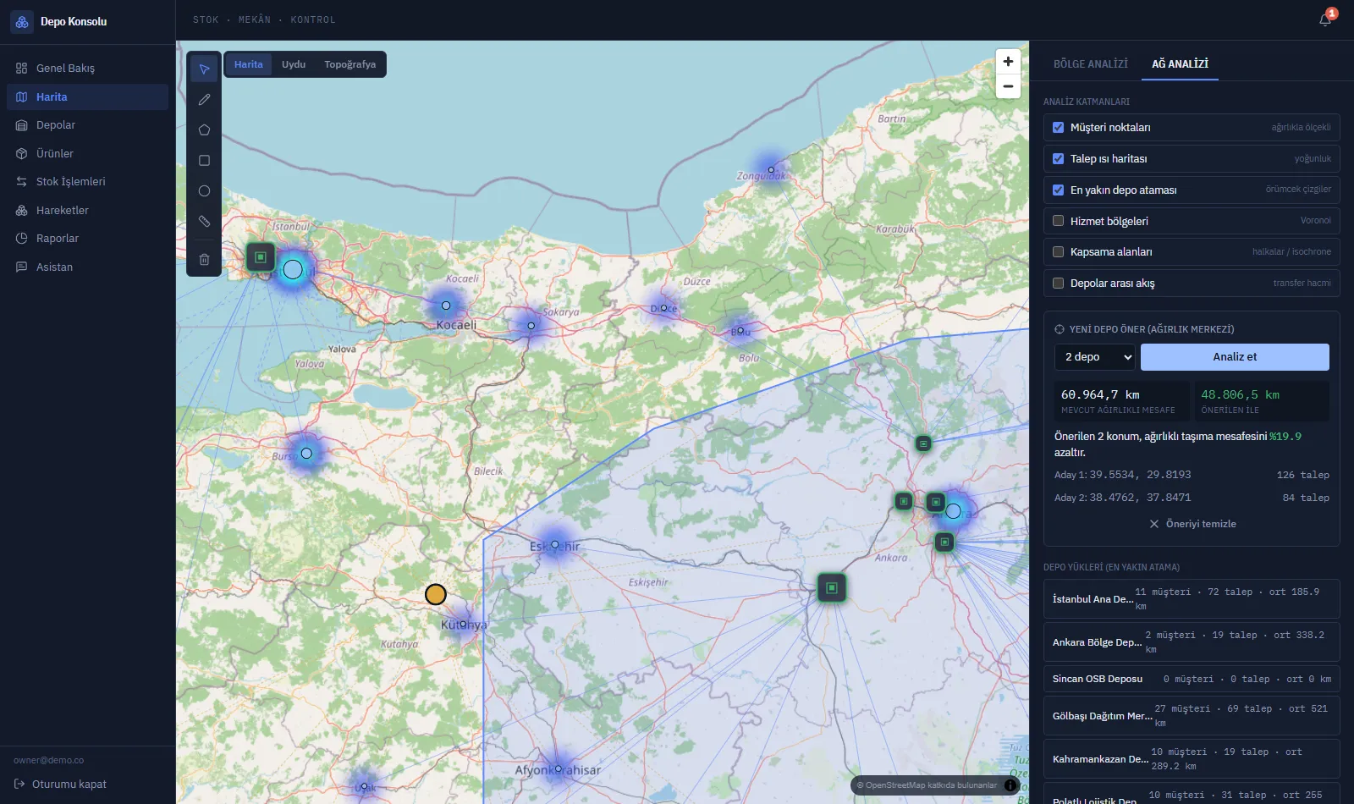Open the '2 depo' dropdown

point(1095,357)
